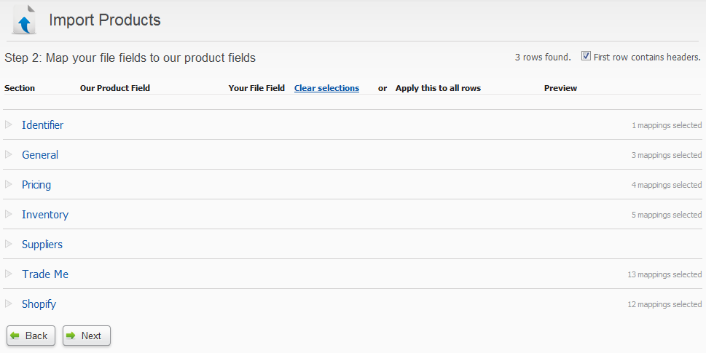
Task: Toggle First row contains headers checkbox
Action: tap(586, 56)
